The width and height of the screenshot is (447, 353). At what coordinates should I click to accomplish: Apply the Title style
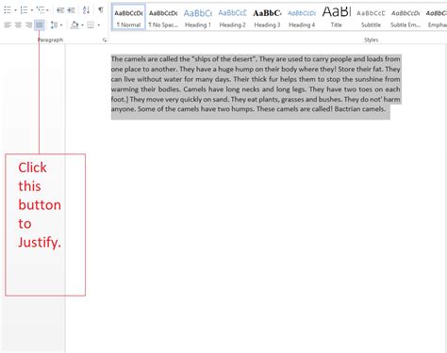coord(337,17)
